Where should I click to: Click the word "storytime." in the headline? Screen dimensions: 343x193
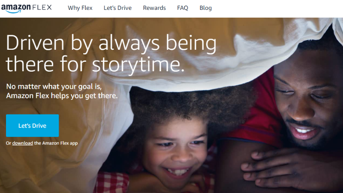coord(138,66)
